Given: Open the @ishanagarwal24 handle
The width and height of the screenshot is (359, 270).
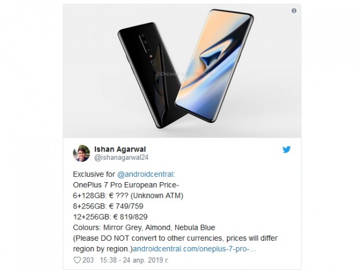Looking at the screenshot, I should [121, 157].
